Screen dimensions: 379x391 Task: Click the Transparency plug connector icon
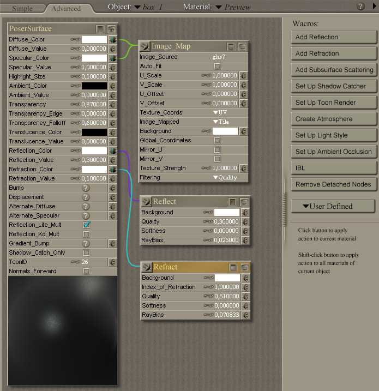point(113,105)
